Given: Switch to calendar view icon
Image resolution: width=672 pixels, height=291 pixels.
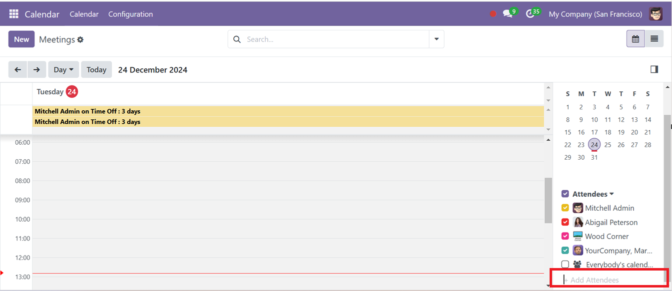Looking at the screenshot, I should pos(636,39).
